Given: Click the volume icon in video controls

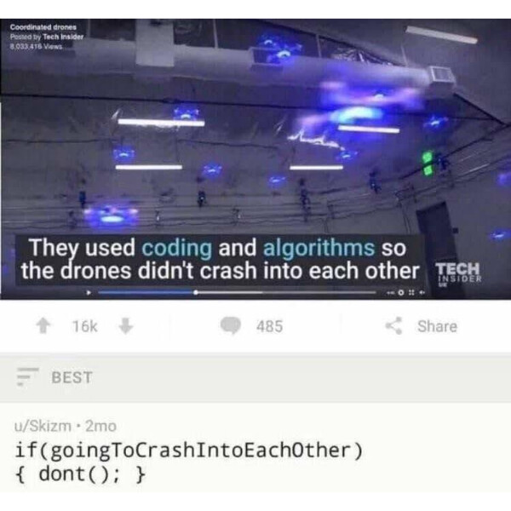Looking at the screenshot, I should [422, 293].
